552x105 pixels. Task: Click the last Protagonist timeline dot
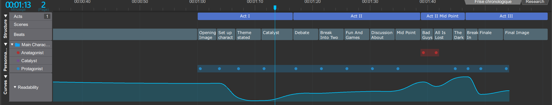(x=506, y=69)
